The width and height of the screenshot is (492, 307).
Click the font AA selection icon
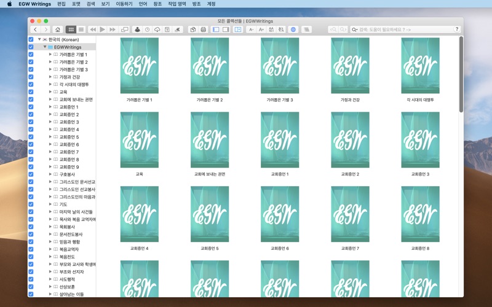pos(271,29)
